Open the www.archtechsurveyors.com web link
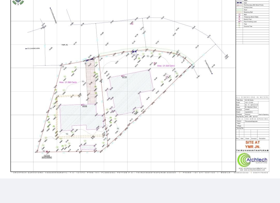Image resolution: width=280 pixels, height=203 pixels. pyautogui.click(x=253, y=170)
